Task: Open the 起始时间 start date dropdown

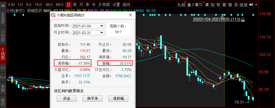Action: tap(102, 26)
